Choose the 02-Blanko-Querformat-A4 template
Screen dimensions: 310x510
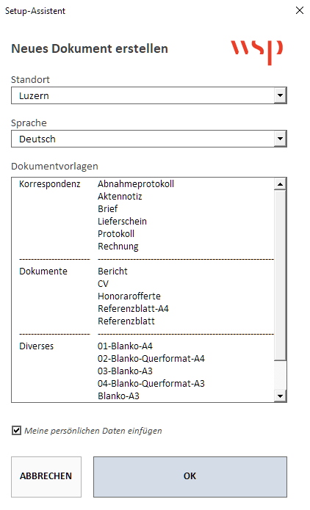click(x=151, y=359)
